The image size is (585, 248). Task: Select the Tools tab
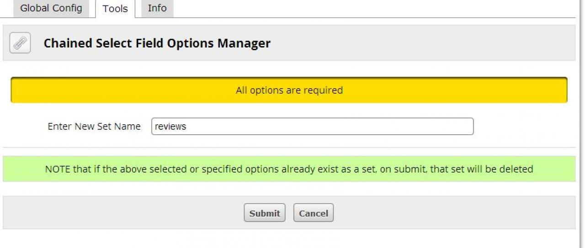click(x=115, y=9)
